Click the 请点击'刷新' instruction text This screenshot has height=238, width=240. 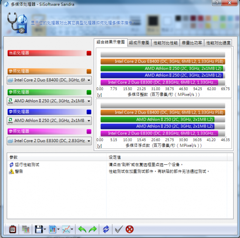(146, 165)
